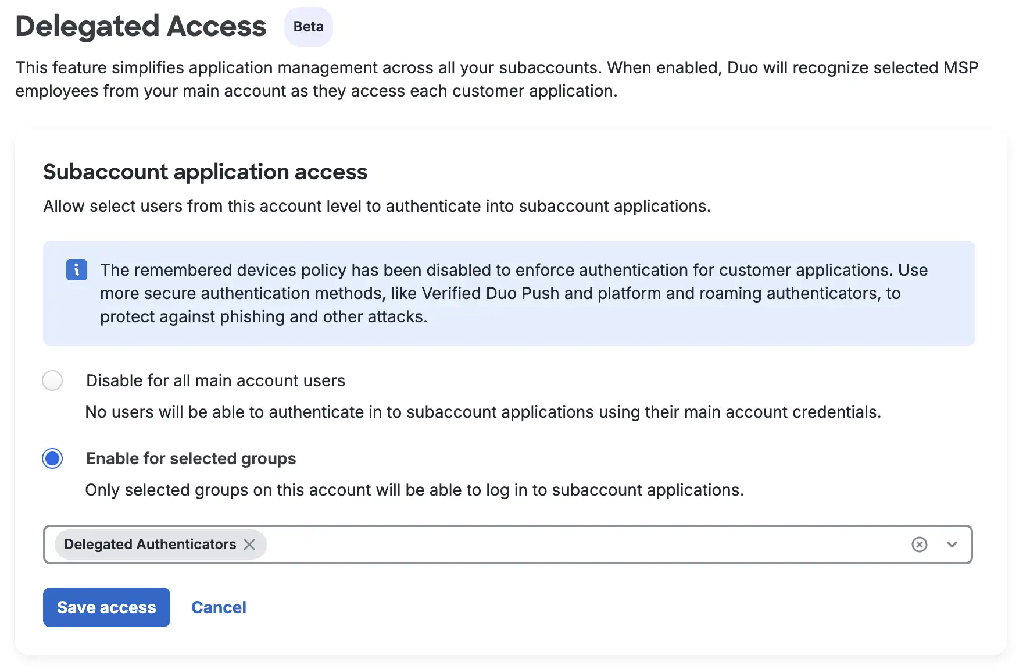
Task: Select the Disable for all main account users option
Action: [52, 380]
